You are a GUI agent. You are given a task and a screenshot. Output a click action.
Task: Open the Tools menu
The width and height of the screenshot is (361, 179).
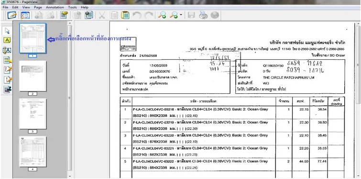tap(72, 7)
